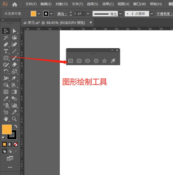Screen dimensions: 173x175
Task: Select the Type tool
Action: [x=6, y=51]
